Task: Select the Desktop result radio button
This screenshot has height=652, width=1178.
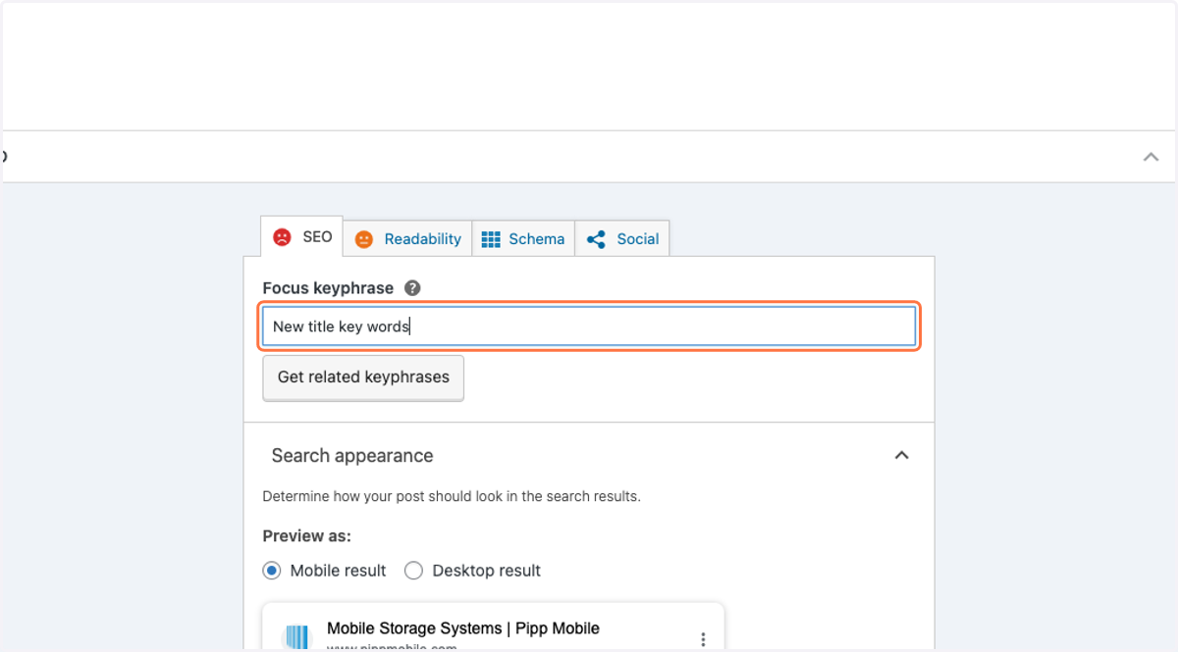Action: click(x=414, y=571)
